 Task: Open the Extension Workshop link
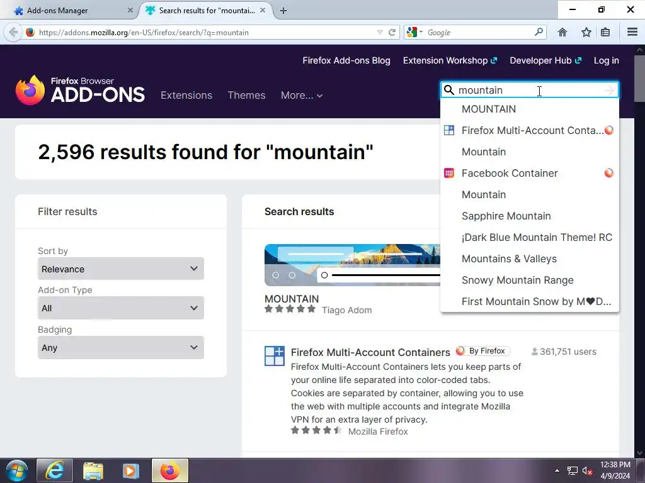click(450, 60)
